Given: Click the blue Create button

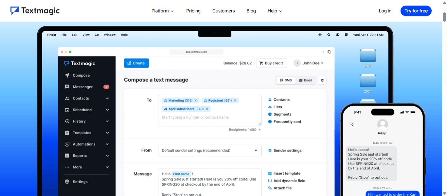Looking at the screenshot, I should coord(136,63).
